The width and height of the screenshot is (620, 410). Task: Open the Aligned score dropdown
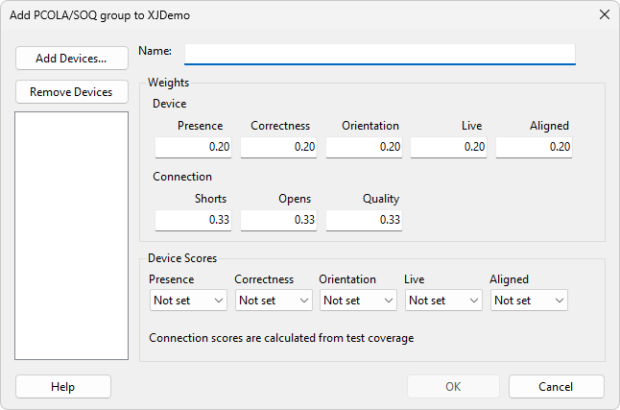click(528, 301)
